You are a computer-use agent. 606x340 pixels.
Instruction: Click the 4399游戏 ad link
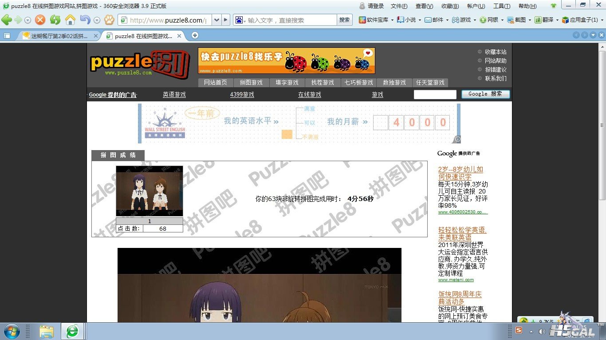point(242,95)
